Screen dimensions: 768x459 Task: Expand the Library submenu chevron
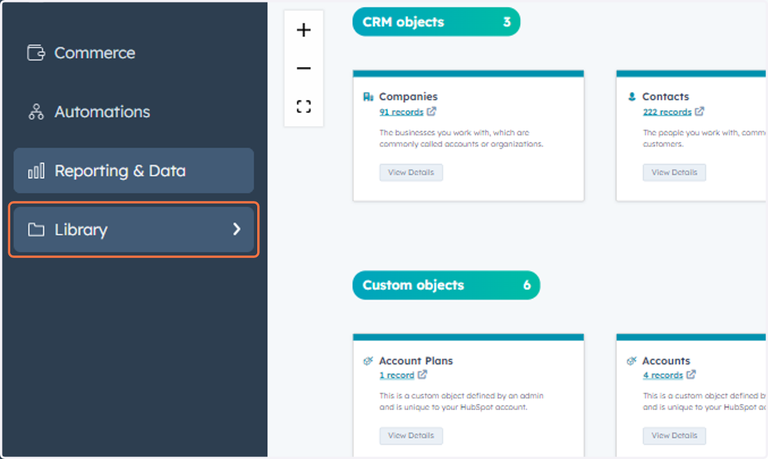click(237, 229)
